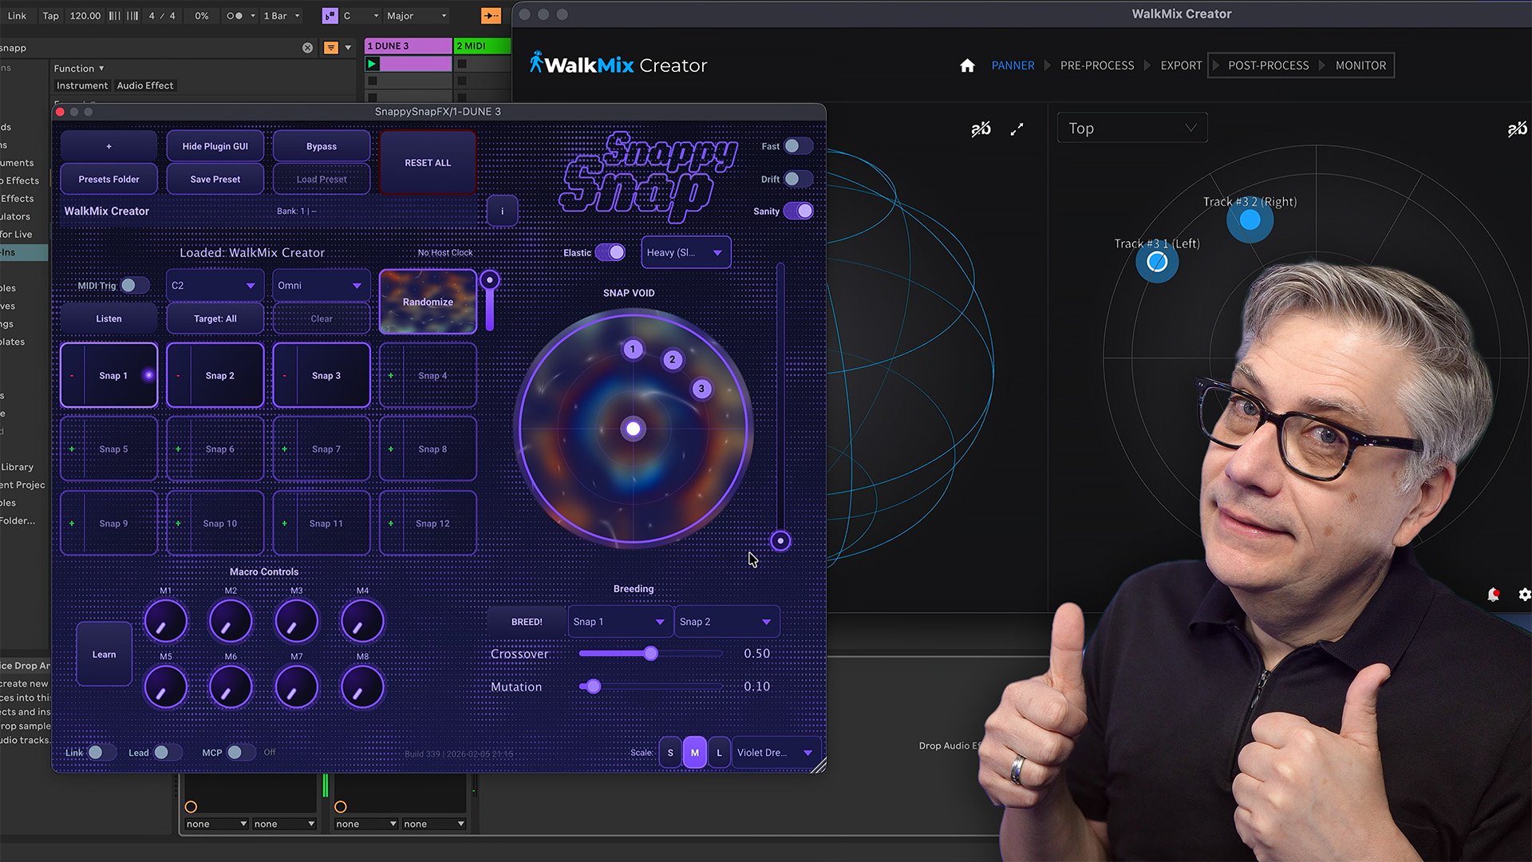Screen dimensions: 1532x862
Task: Open the Heavy mode dropdown
Action: pos(685,252)
